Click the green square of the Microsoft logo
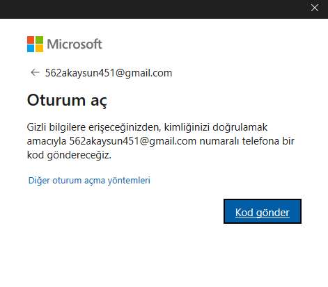This screenshot has width=328, height=287. click(39, 40)
